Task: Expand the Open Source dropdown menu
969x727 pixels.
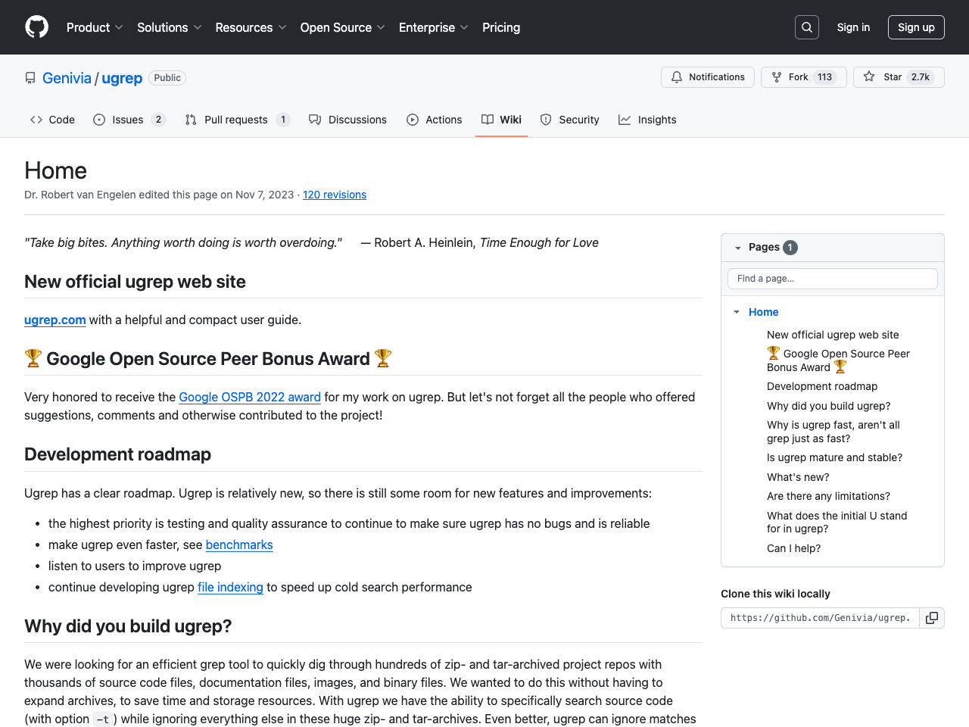Action: pos(343,27)
